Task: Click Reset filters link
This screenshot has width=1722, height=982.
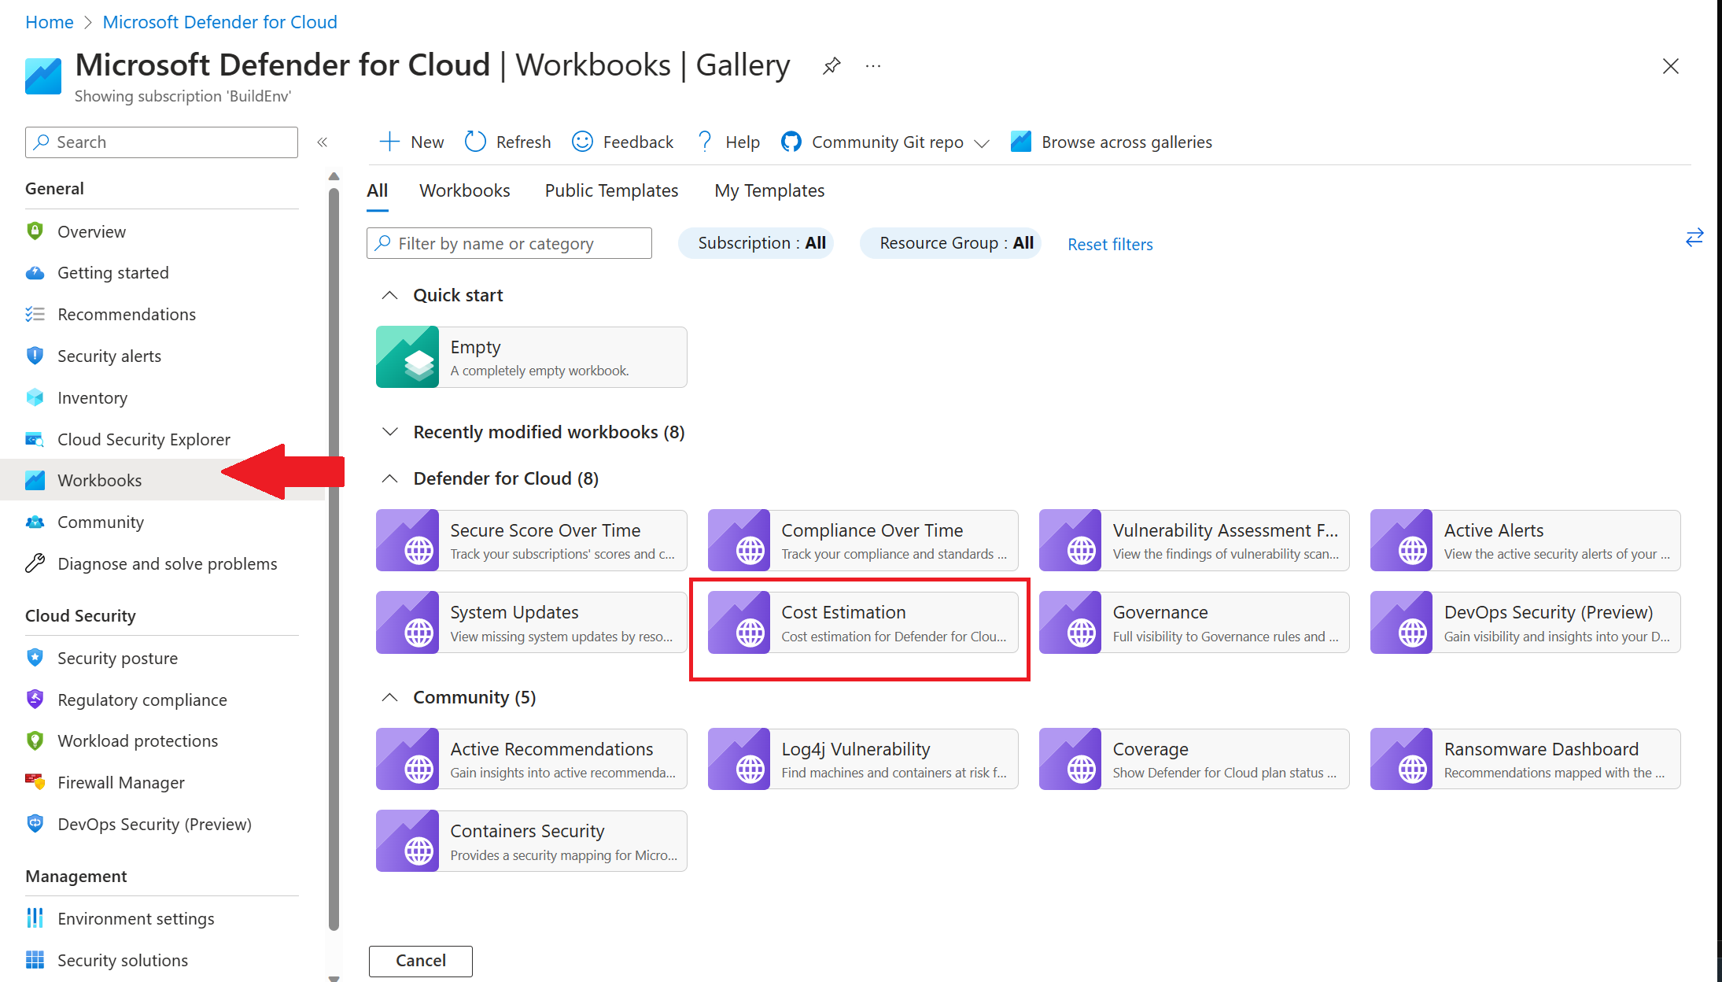Action: pyautogui.click(x=1109, y=244)
